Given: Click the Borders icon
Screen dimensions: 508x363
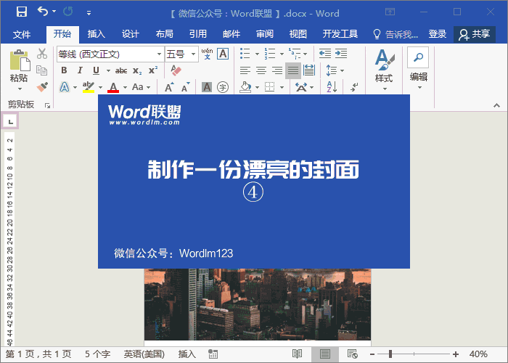Looking at the screenshot, I should point(269,87).
